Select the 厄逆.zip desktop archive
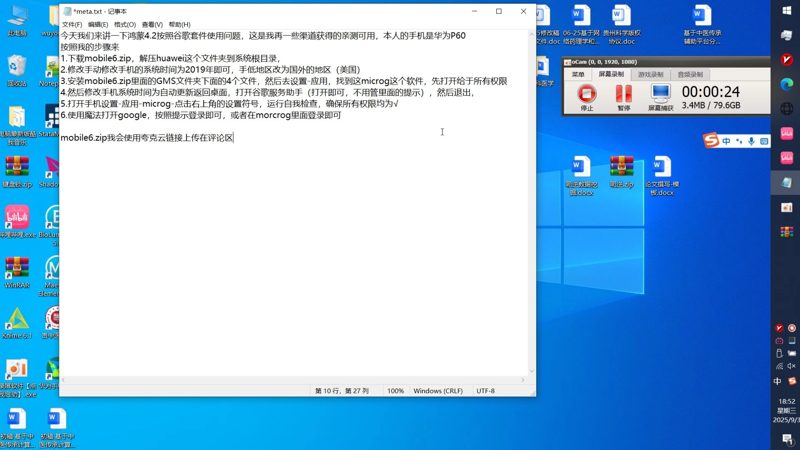This screenshot has height=450, width=800. (x=622, y=171)
